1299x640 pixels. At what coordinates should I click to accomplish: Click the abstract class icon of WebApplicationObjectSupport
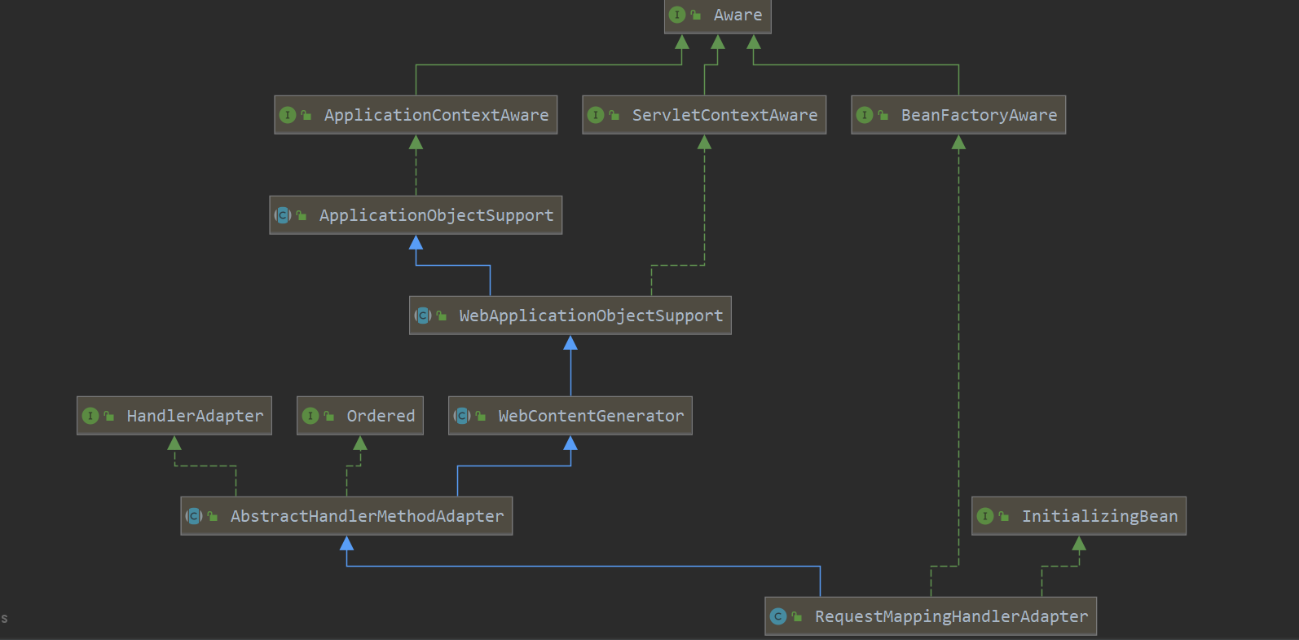(x=423, y=316)
